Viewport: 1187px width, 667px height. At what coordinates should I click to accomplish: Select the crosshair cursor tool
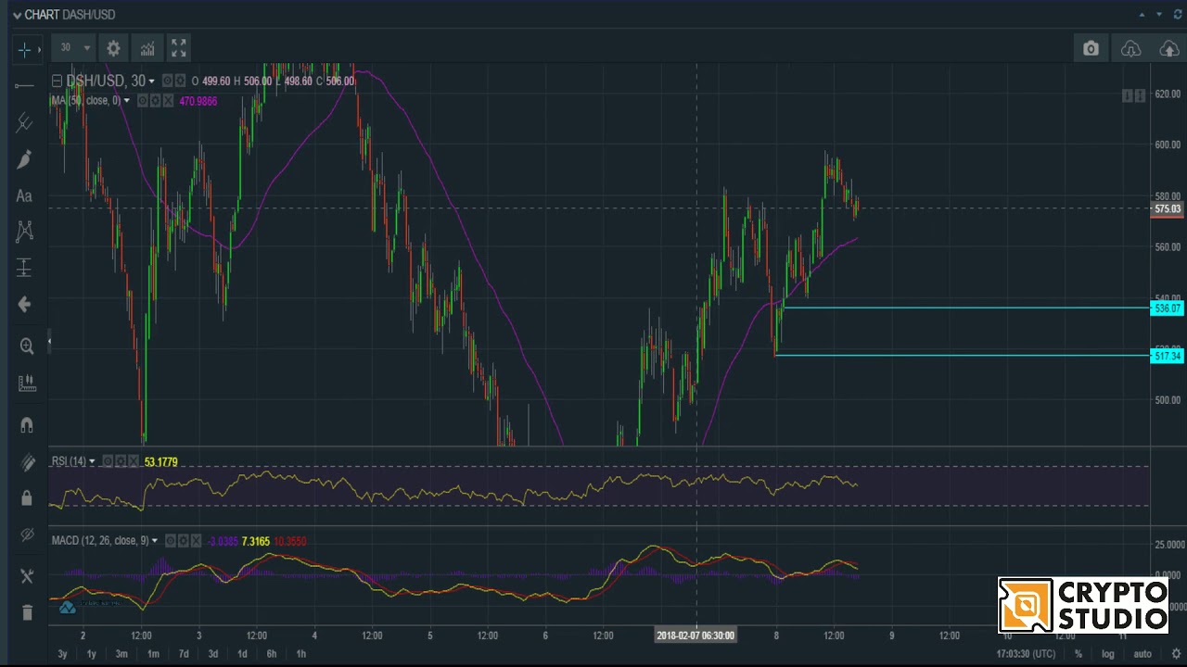click(x=24, y=49)
